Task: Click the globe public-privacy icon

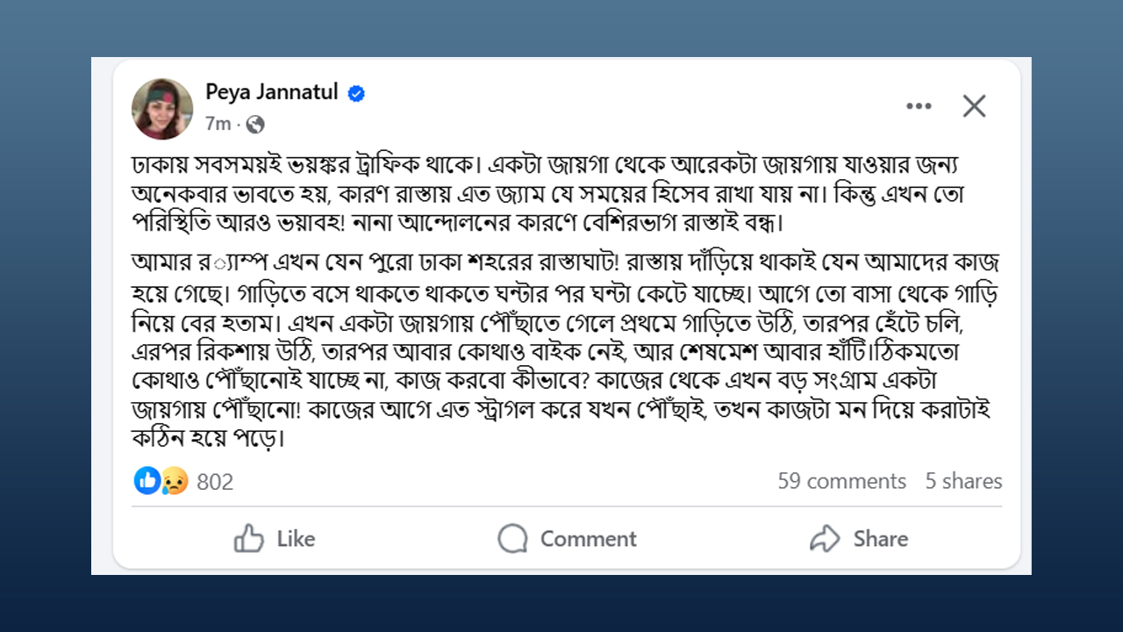Action: point(255,125)
